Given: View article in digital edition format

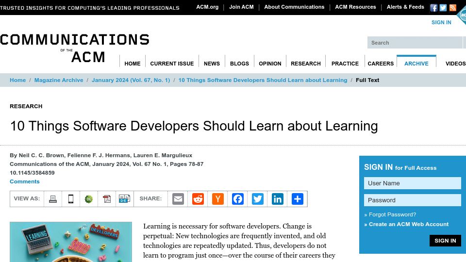Looking at the screenshot, I should click(x=125, y=199).
